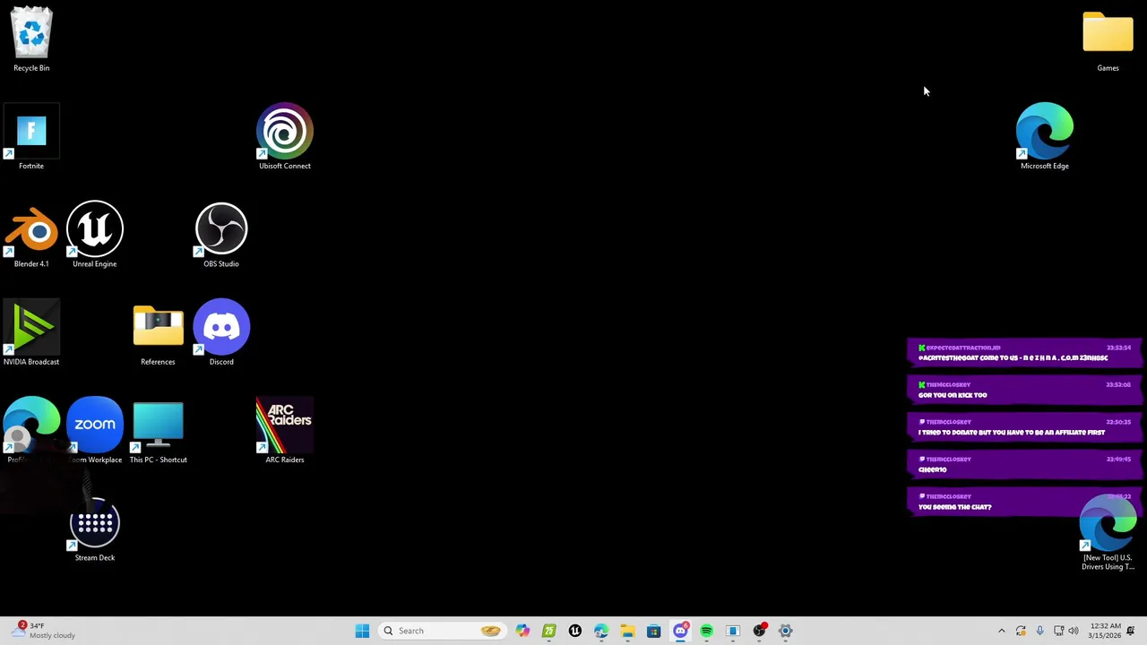The width and height of the screenshot is (1147, 645).
Task: Launch Fortnite from the desktop shortcut
Action: (x=31, y=138)
